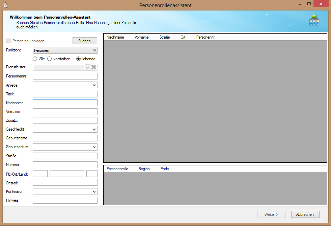The height and width of the screenshot is (226, 331).
Task: Focus the Vorname text field
Action: (65, 112)
